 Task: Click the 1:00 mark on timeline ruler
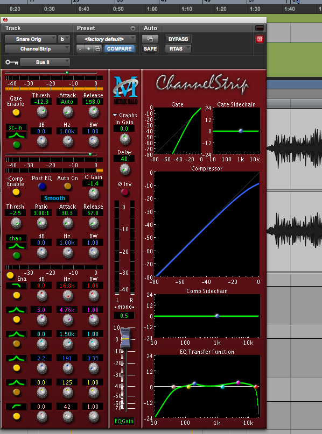pyautogui.click(x=152, y=9)
